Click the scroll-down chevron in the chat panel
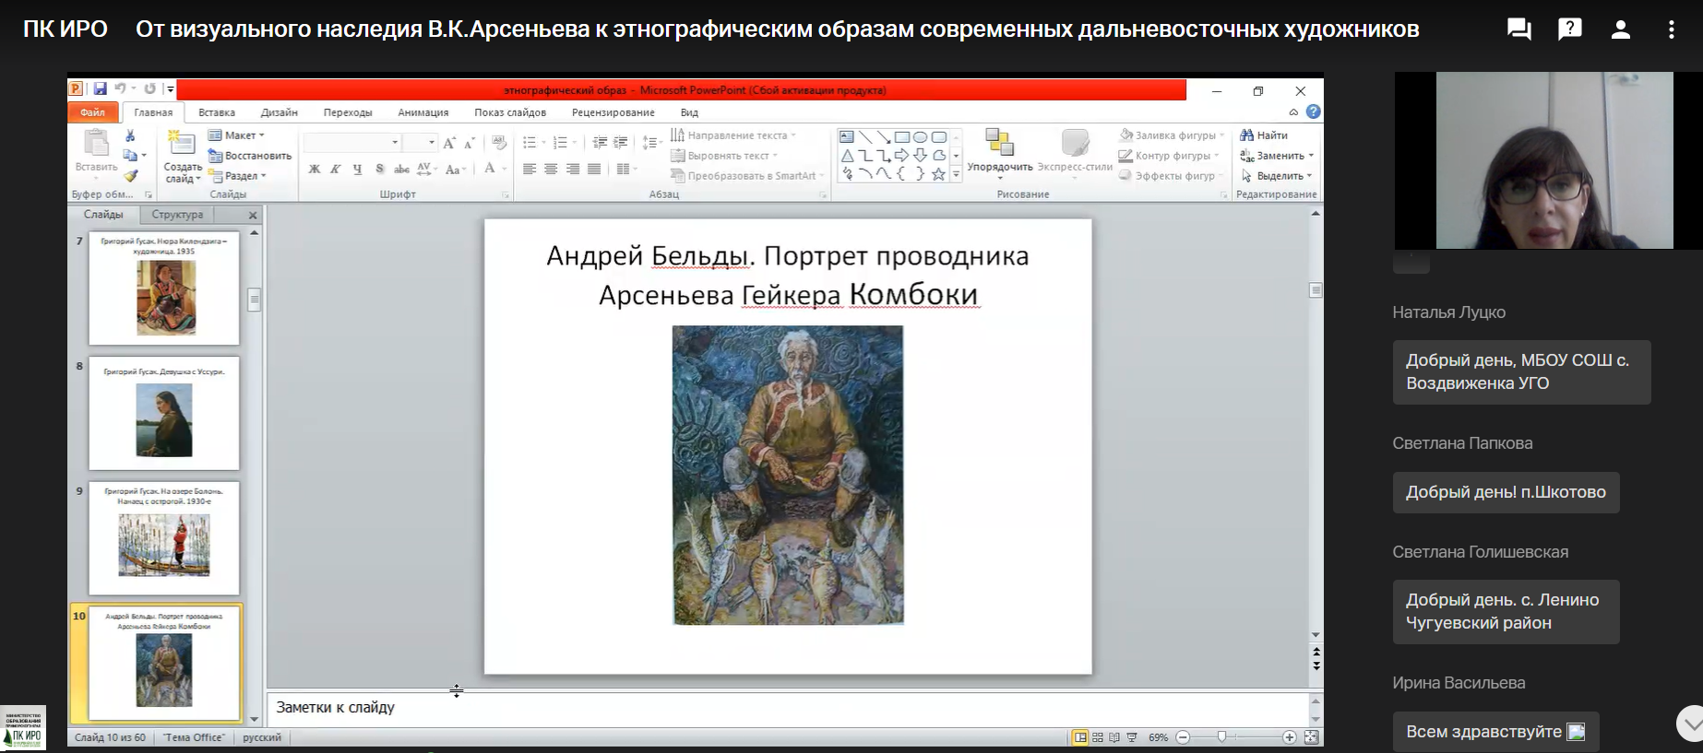 pyautogui.click(x=1691, y=724)
